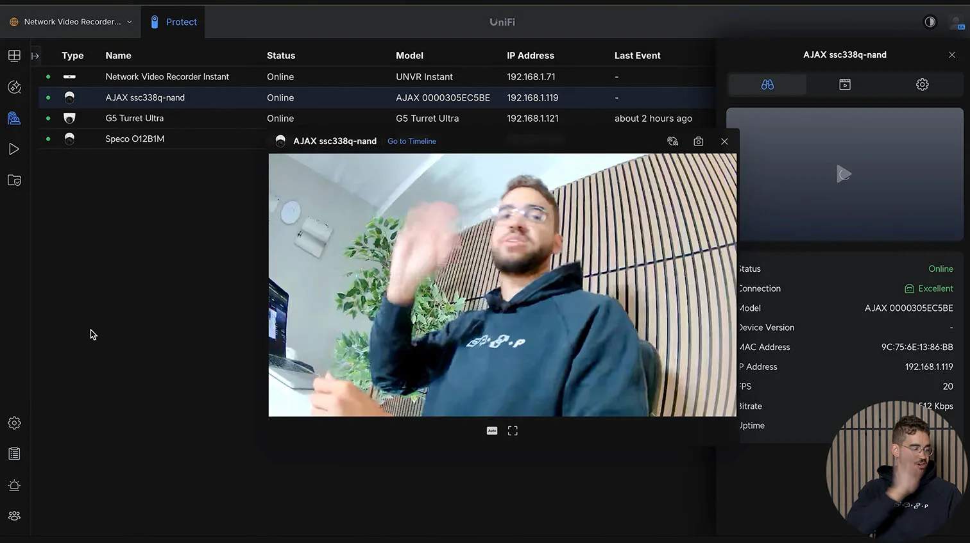Viewport: 970px width, 543px height.
Task: Toggle the Auto quality button under video
Action: (492, 431)
